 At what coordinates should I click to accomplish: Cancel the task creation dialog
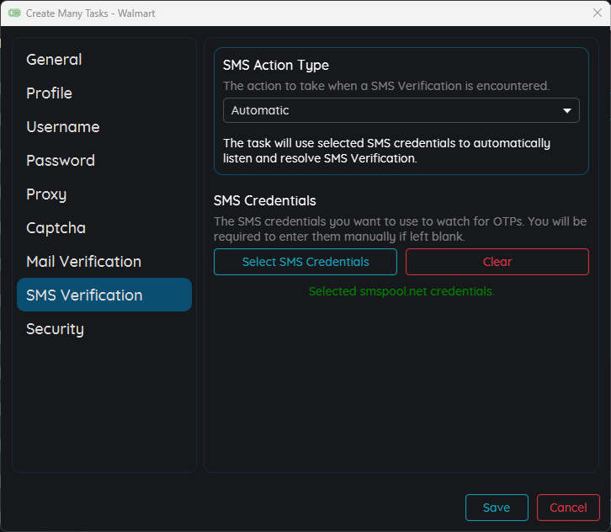point(567,508)
